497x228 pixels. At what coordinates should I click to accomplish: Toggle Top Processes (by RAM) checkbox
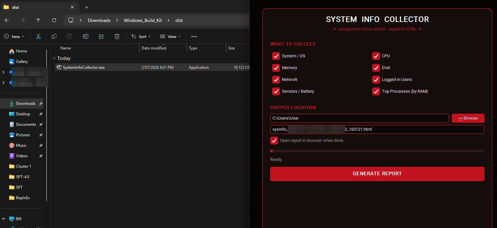(376, 91)
